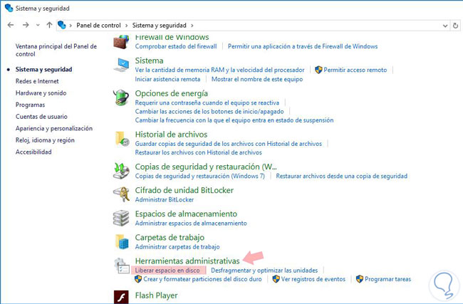This screenshot has width=463, height=304.
Task: Click Administrar espacios de almacenamiento
Action: coord(191,224)
